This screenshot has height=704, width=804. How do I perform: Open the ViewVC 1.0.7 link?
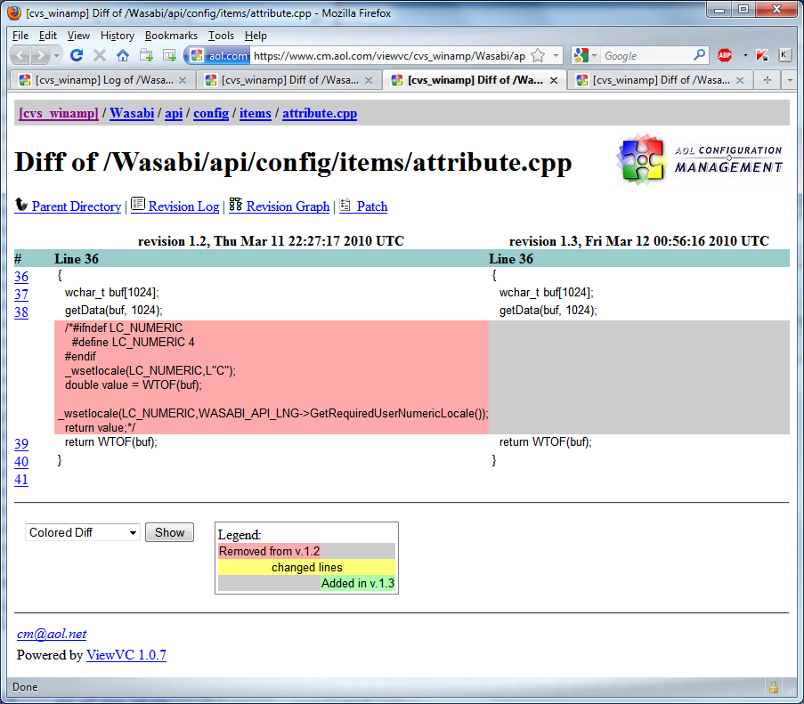[126, 655]
